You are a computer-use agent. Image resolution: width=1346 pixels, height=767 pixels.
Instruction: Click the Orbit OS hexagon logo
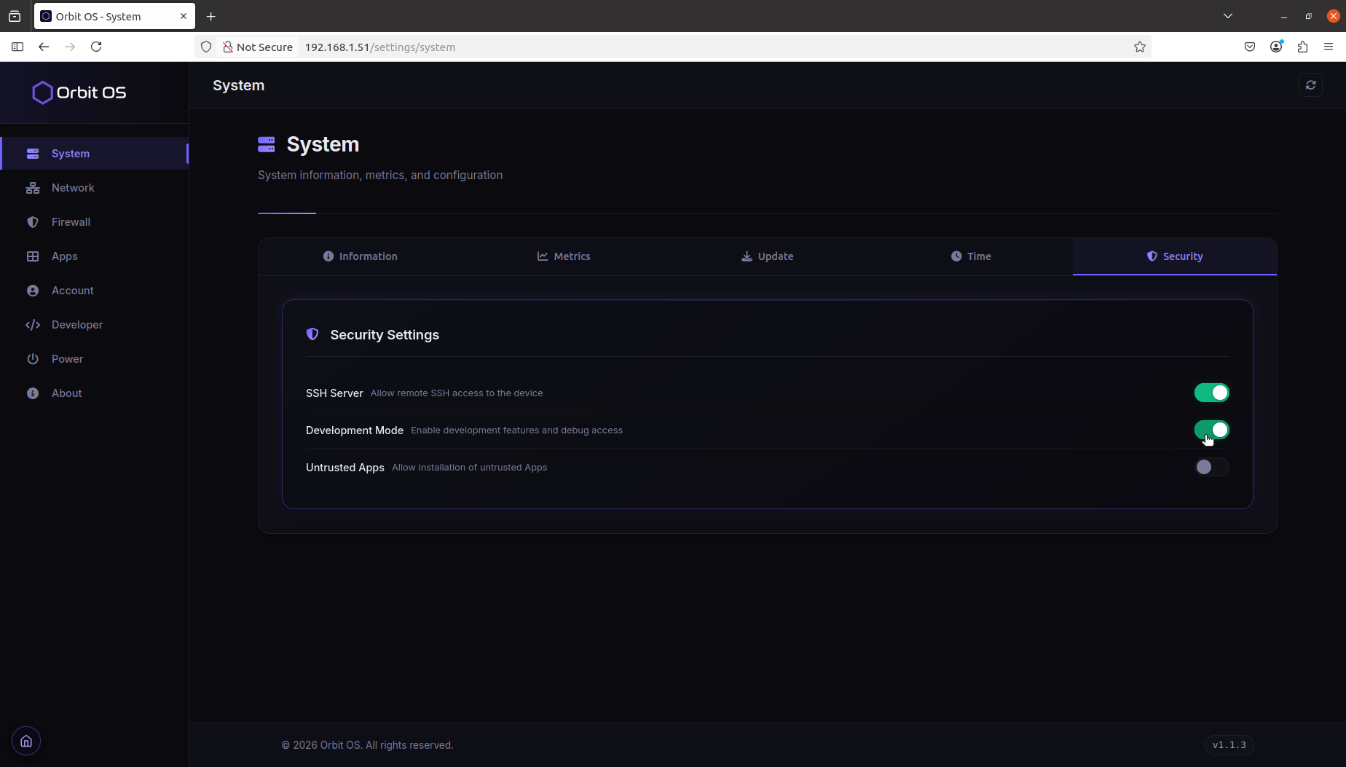[x=42, y=93]
